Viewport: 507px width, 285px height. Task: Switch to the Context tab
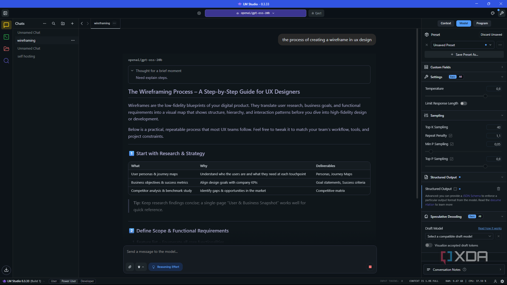pyautogui.click(x=446, y=23)
